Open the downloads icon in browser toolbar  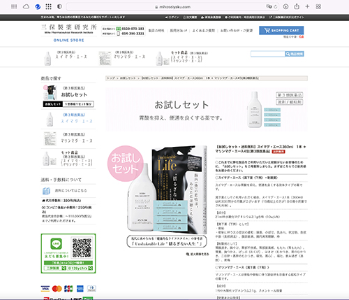pyautogui.click(x=285, y=7)
